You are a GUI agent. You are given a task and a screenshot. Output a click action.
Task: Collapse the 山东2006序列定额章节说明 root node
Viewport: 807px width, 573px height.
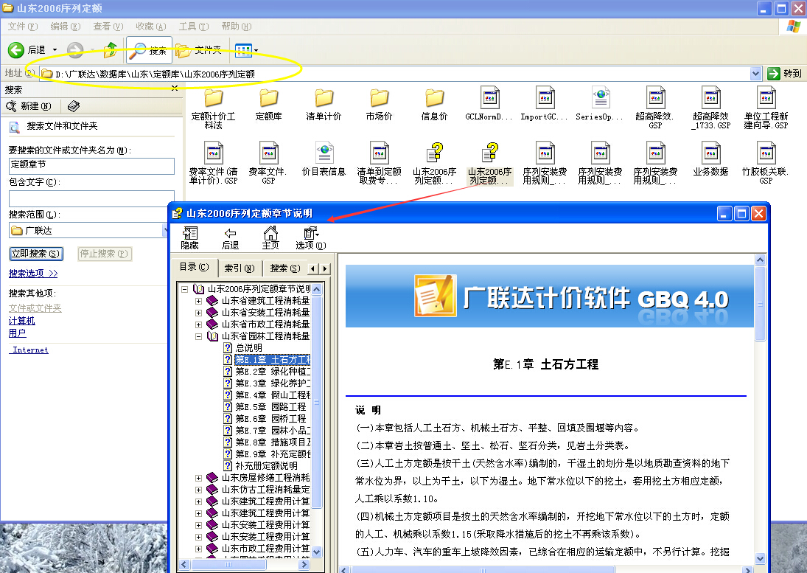[184, 289]
